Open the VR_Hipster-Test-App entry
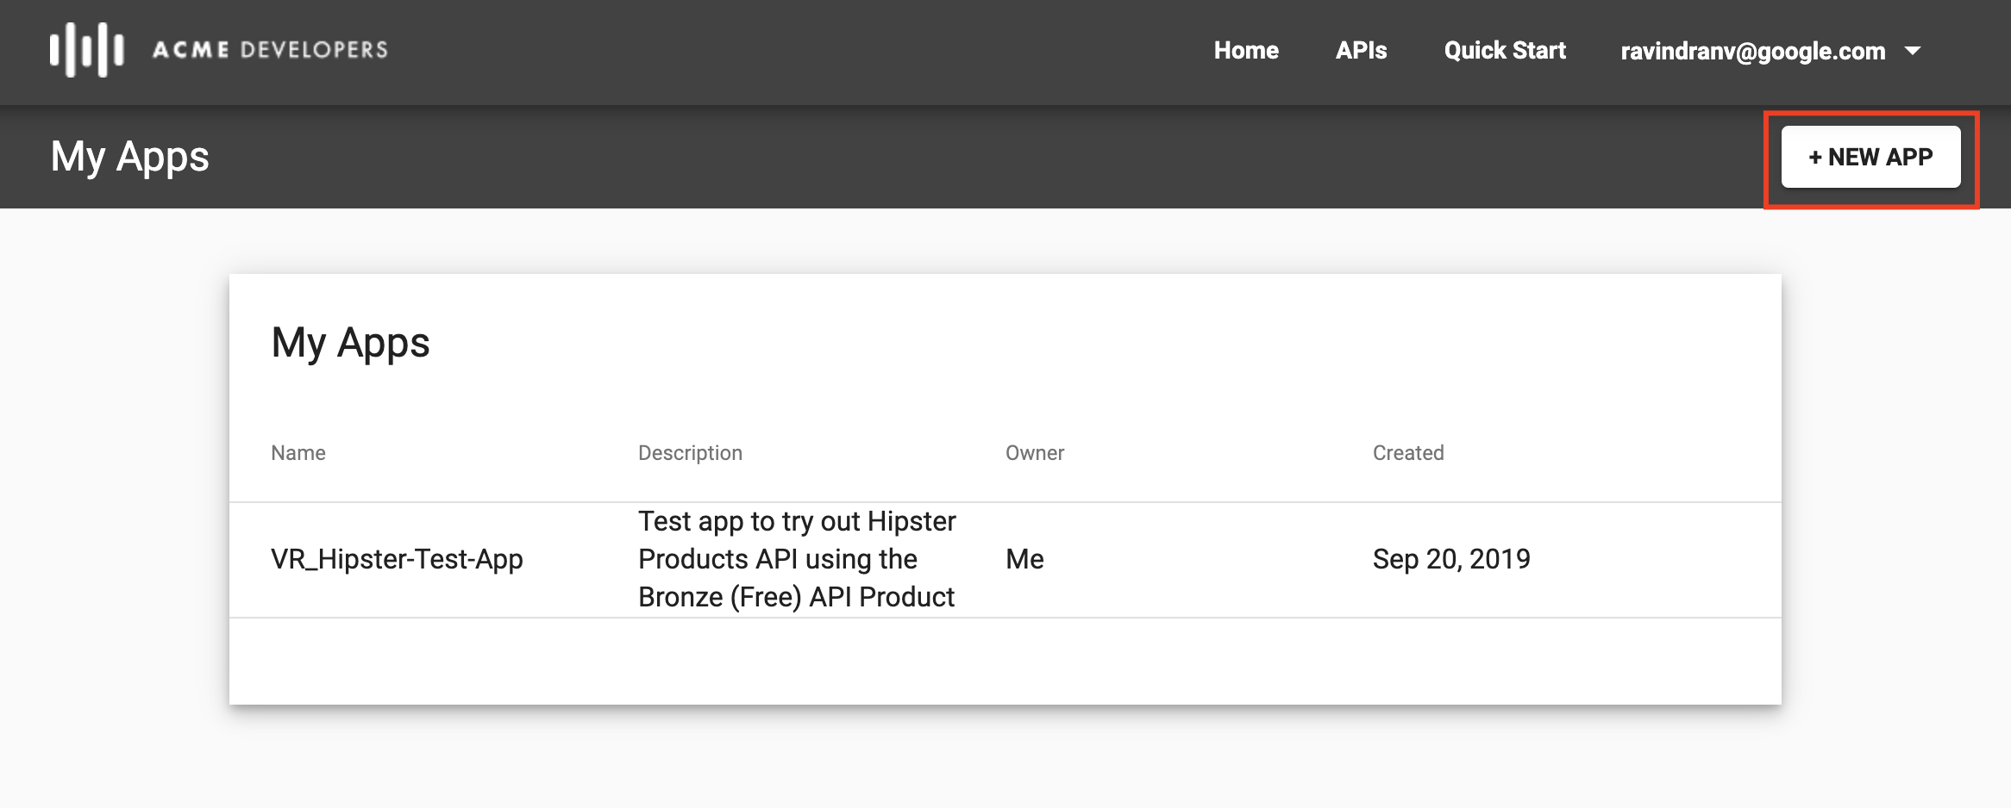This screenshot has height=808, width=2011. 397,559
